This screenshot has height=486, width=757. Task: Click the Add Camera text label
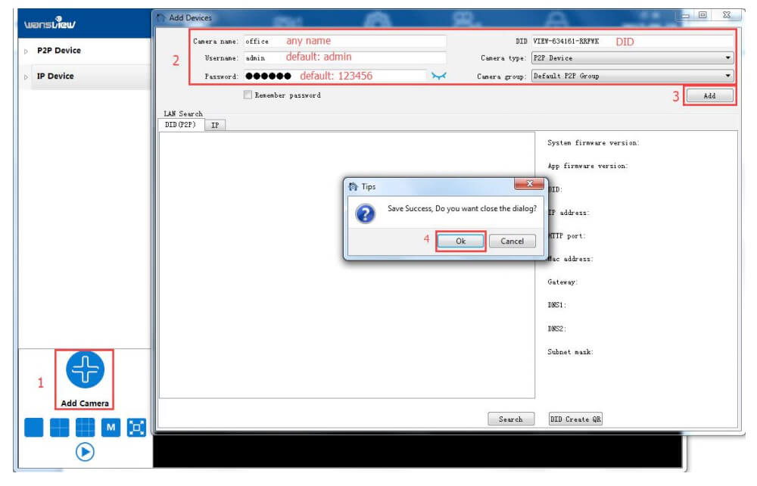[x=85, y=403]
